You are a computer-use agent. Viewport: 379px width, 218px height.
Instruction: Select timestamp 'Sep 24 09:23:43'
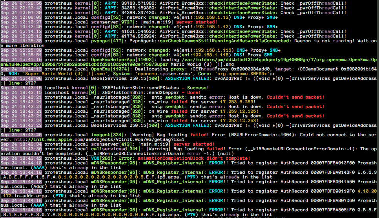21,8
